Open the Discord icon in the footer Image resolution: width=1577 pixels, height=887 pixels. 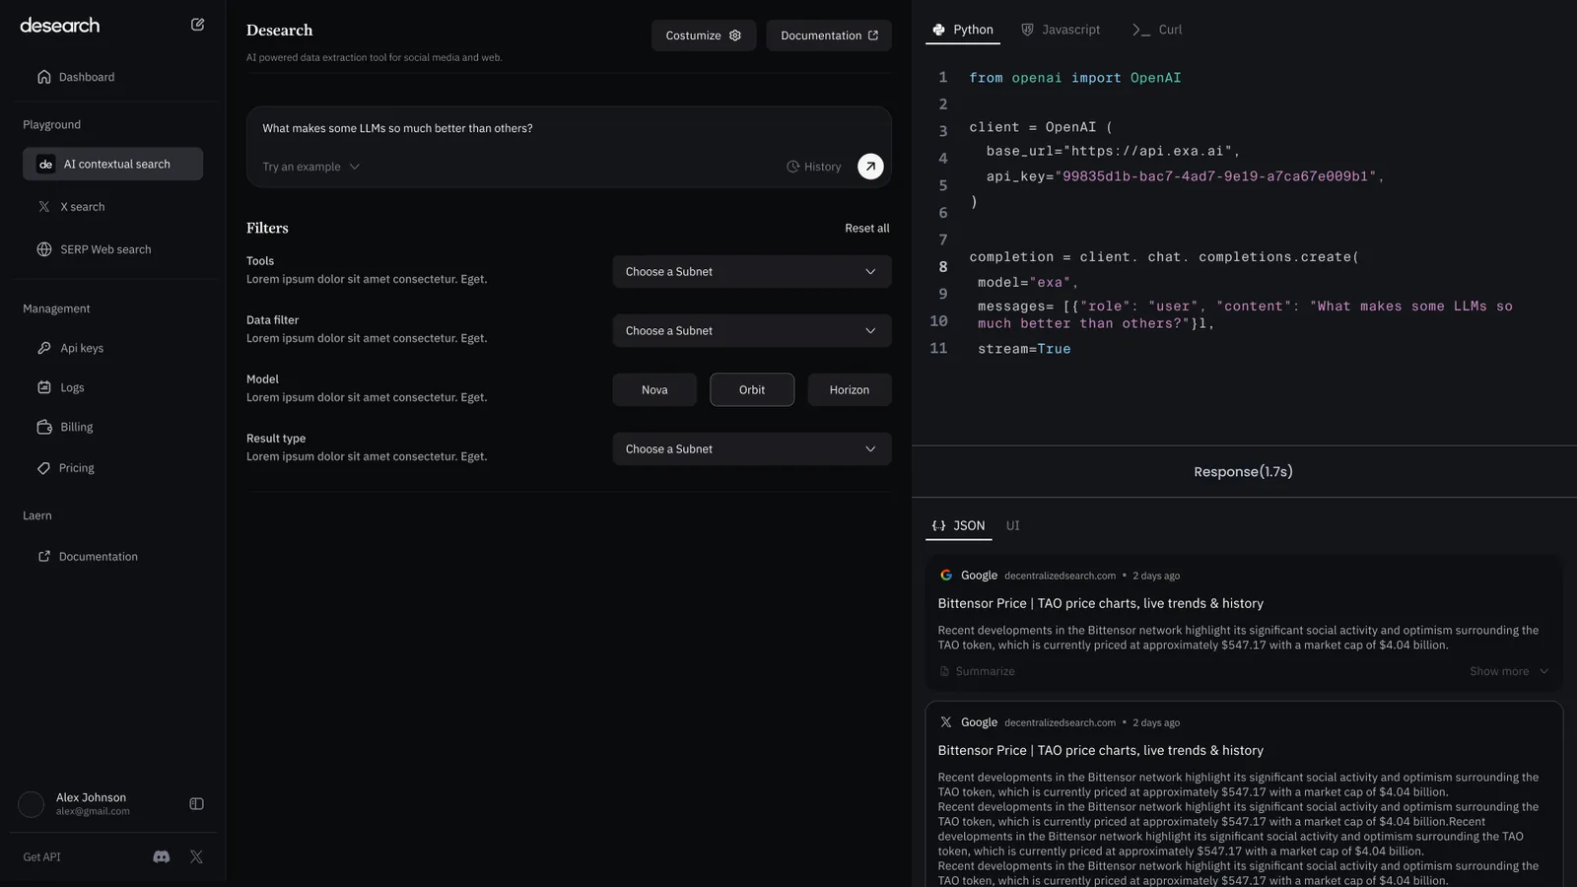tap(162, 857)
